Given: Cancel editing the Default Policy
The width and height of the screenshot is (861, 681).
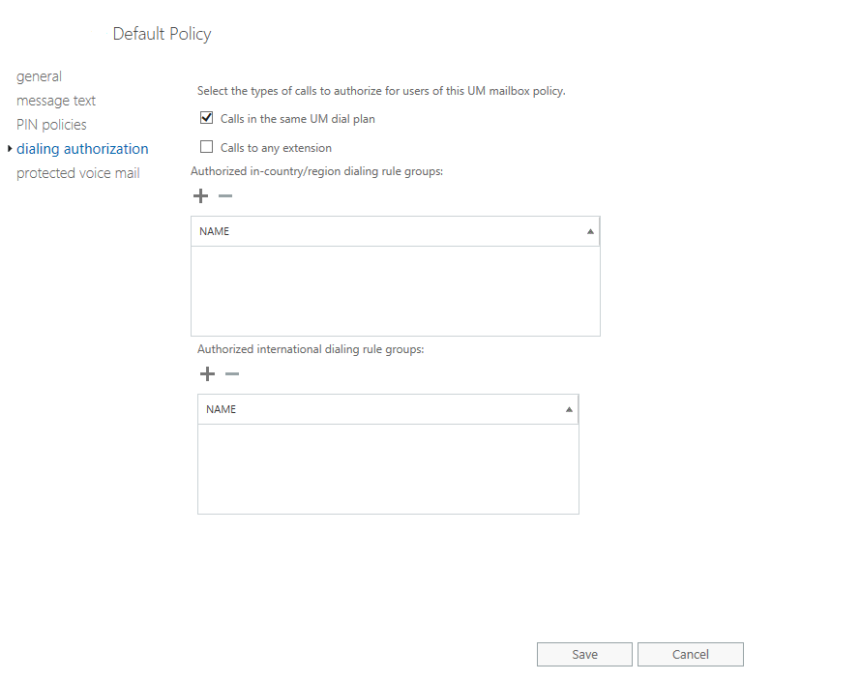Looking at the screenshot, I should tap(690, 655).
